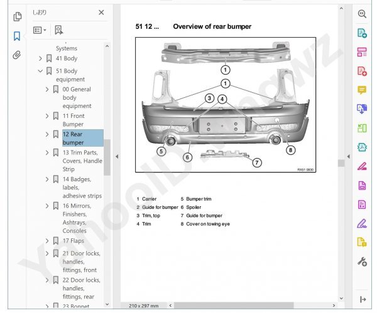Click bookmarks list scroll down arrow
377x313 pixels.
coord(107,304)
